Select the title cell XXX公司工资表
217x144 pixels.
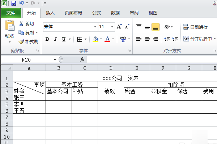tap(120, 78)
